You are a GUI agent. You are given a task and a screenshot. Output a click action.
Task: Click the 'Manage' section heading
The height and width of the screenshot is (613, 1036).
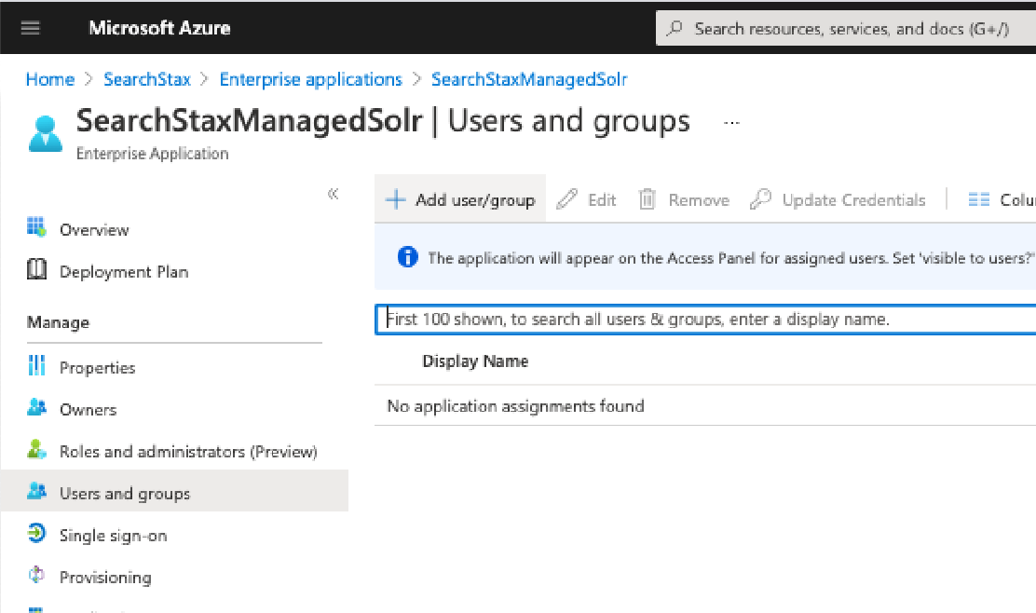pyautogui.click(x=58, y=323)
